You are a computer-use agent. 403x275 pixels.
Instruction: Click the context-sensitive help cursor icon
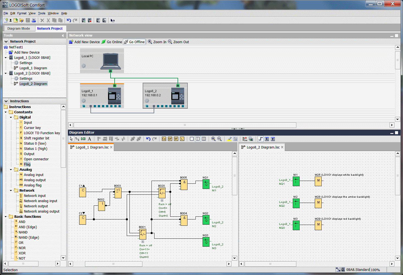point(113,20)
